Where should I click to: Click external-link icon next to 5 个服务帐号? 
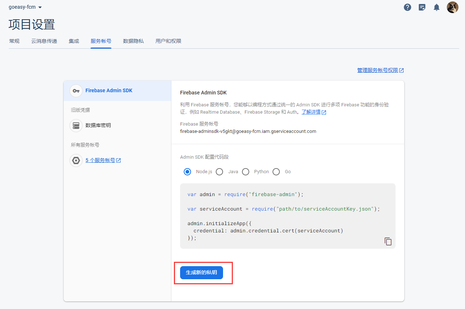[x=118, y=160]
